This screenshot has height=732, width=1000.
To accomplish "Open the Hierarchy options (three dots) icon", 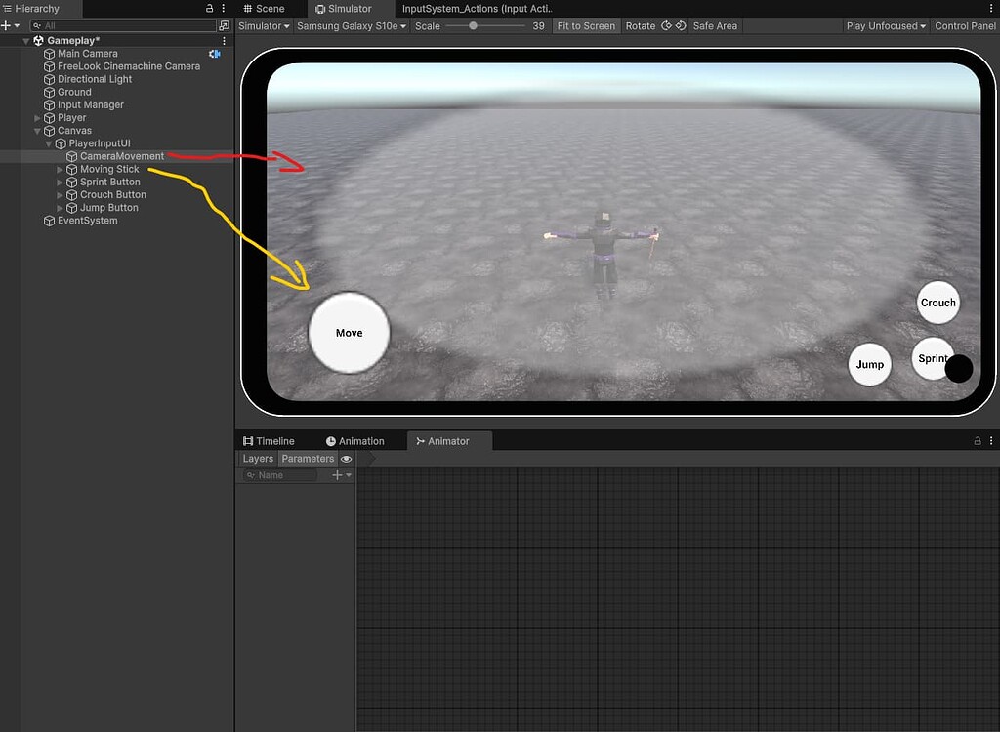I will (223, 9).
